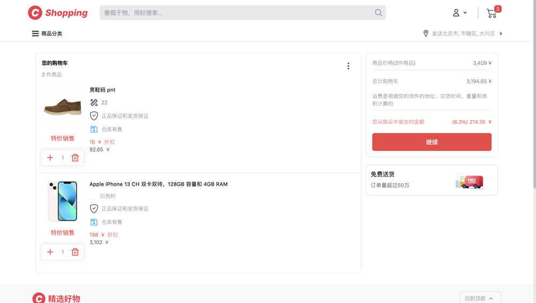The height and width of the screenshot is (303, 536).
Task: Open the brown shoe product thumbnail
Action: pyautogui.click(x=63, y=107)
